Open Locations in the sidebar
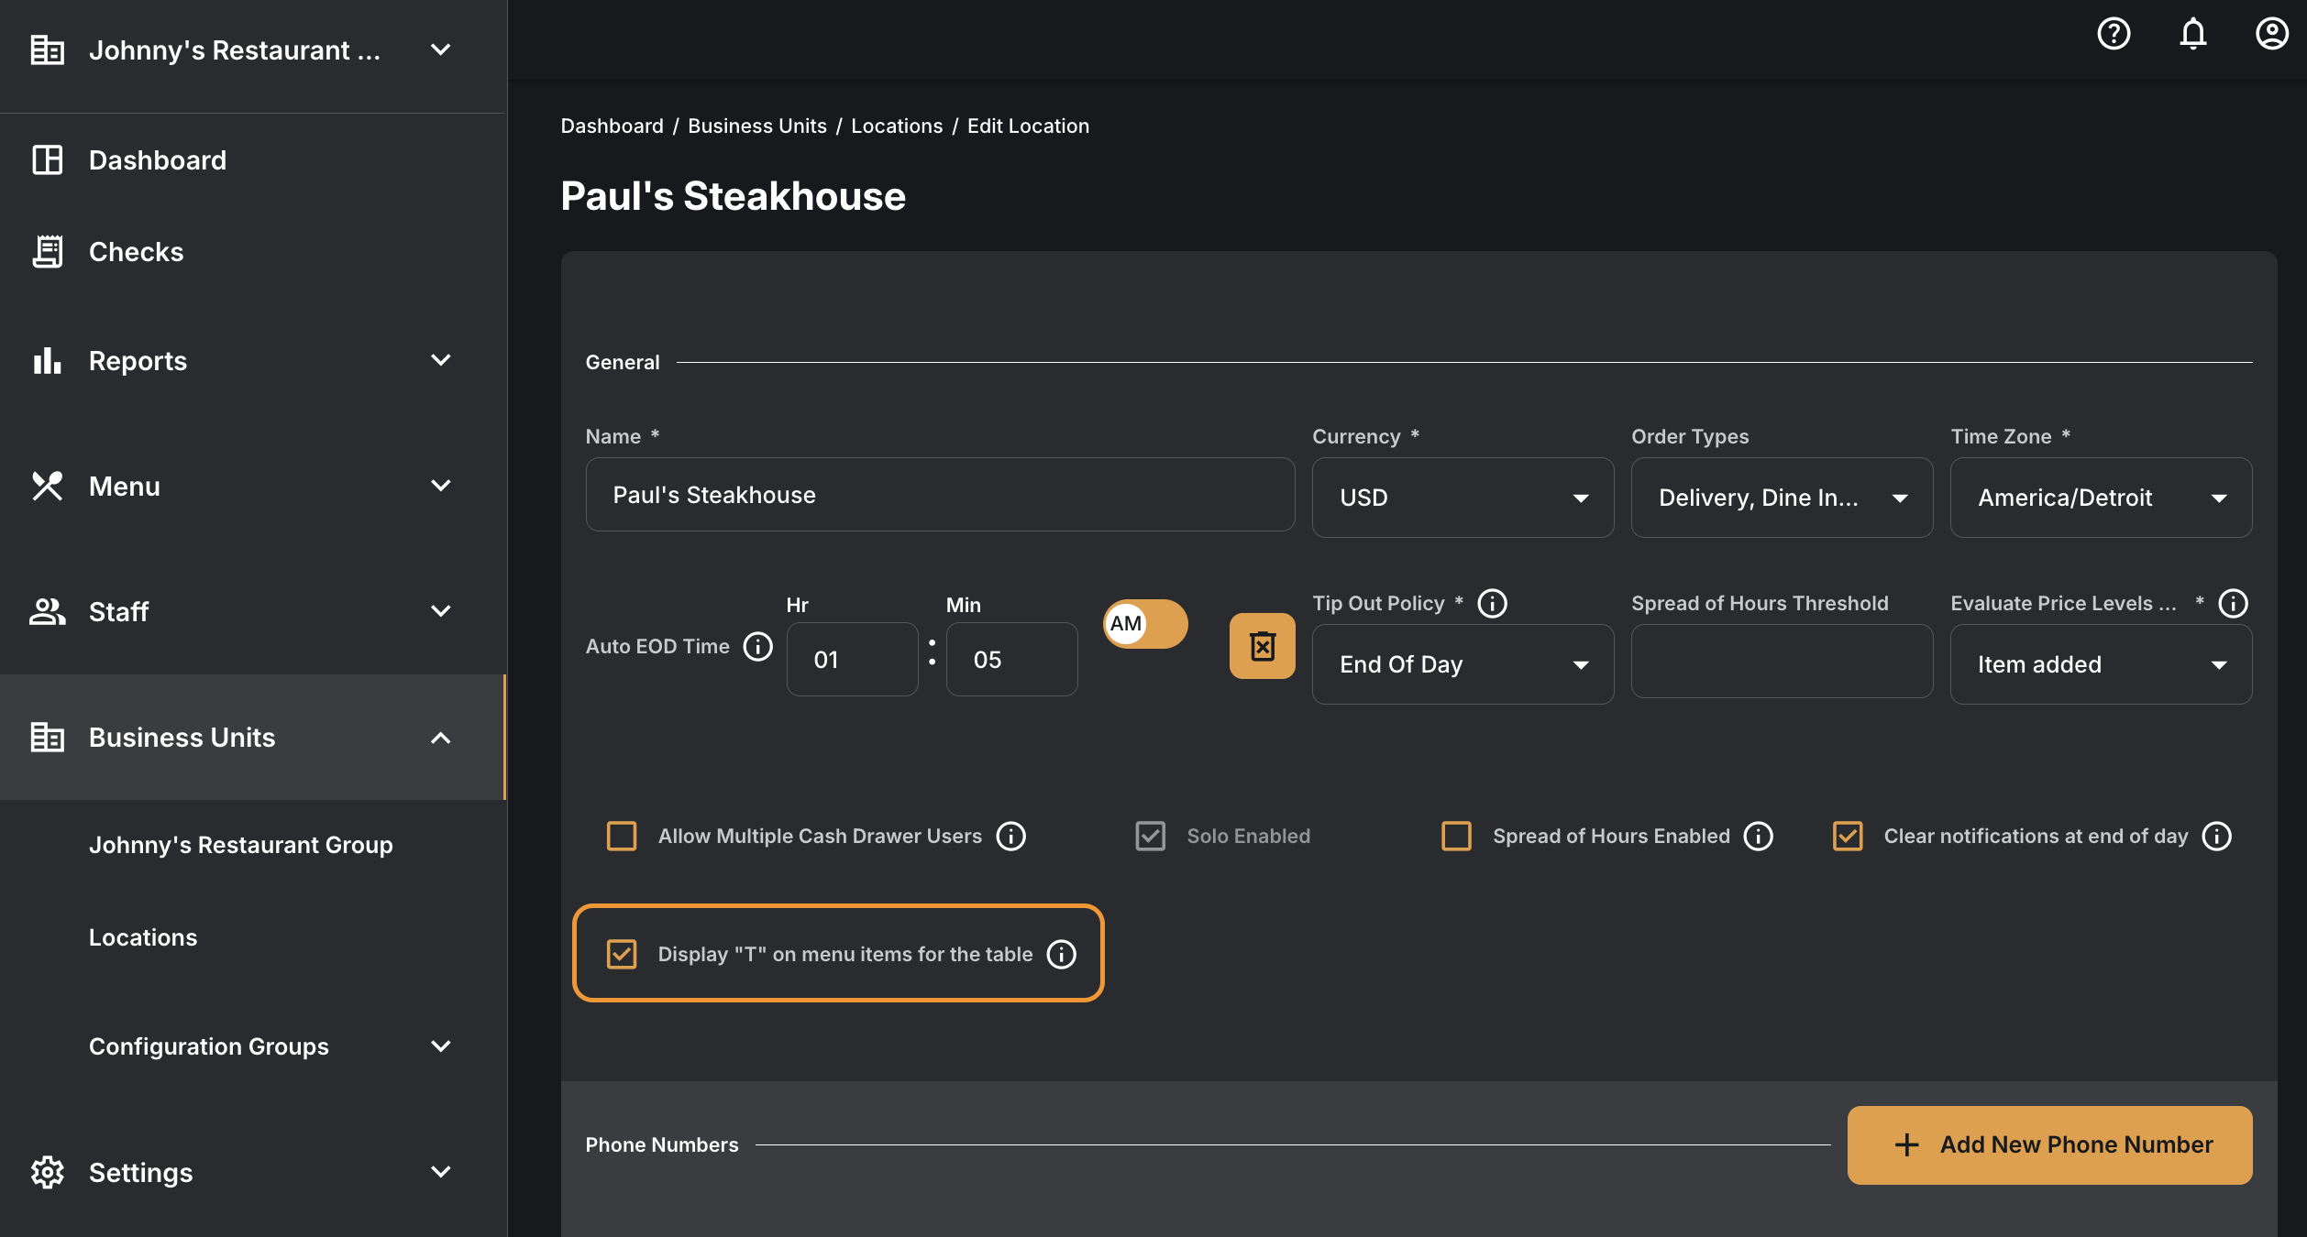This screenshot has height=1237, width=2307. pos(143,937)
